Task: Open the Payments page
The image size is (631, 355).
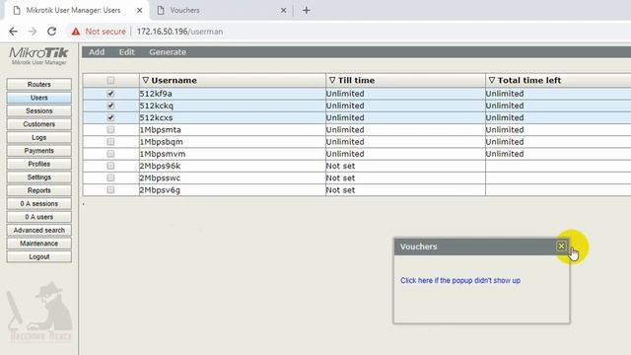Action: pos(39,151)
